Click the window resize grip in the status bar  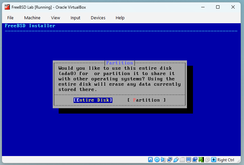click(x=238, y=161)
